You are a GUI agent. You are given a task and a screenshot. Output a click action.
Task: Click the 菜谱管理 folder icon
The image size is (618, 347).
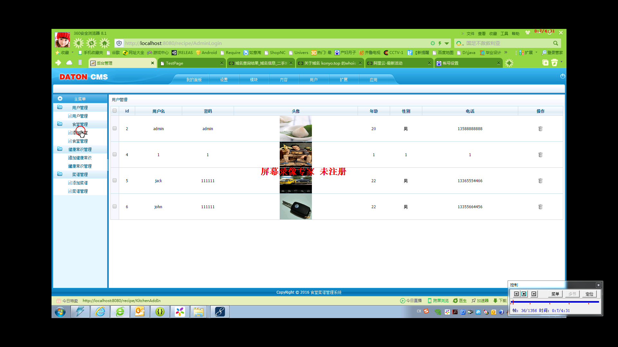tap(60, 174)
